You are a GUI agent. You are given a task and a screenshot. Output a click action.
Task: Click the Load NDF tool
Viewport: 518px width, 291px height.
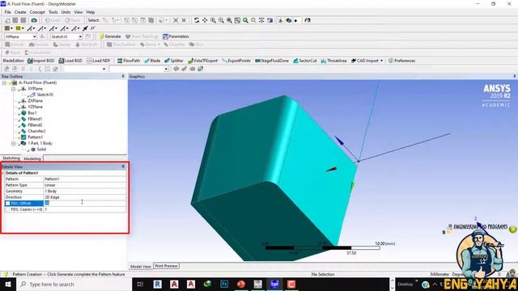[x=99, y=61]
